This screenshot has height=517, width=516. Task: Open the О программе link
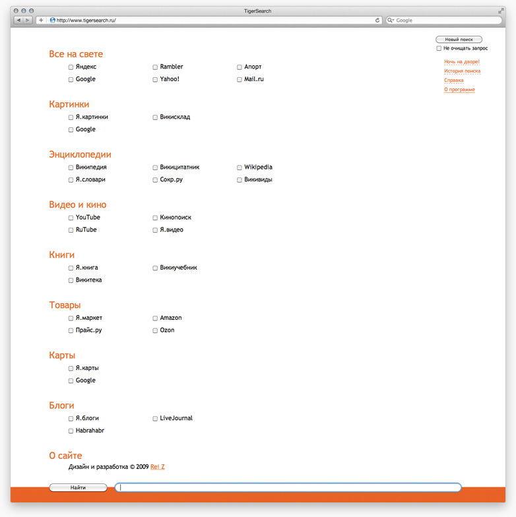pyautogui.click(x=459, y=90)
